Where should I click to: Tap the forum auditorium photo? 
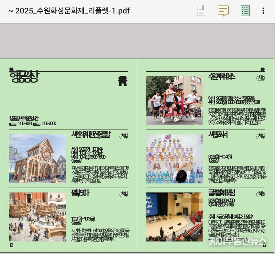pos(175,217)
